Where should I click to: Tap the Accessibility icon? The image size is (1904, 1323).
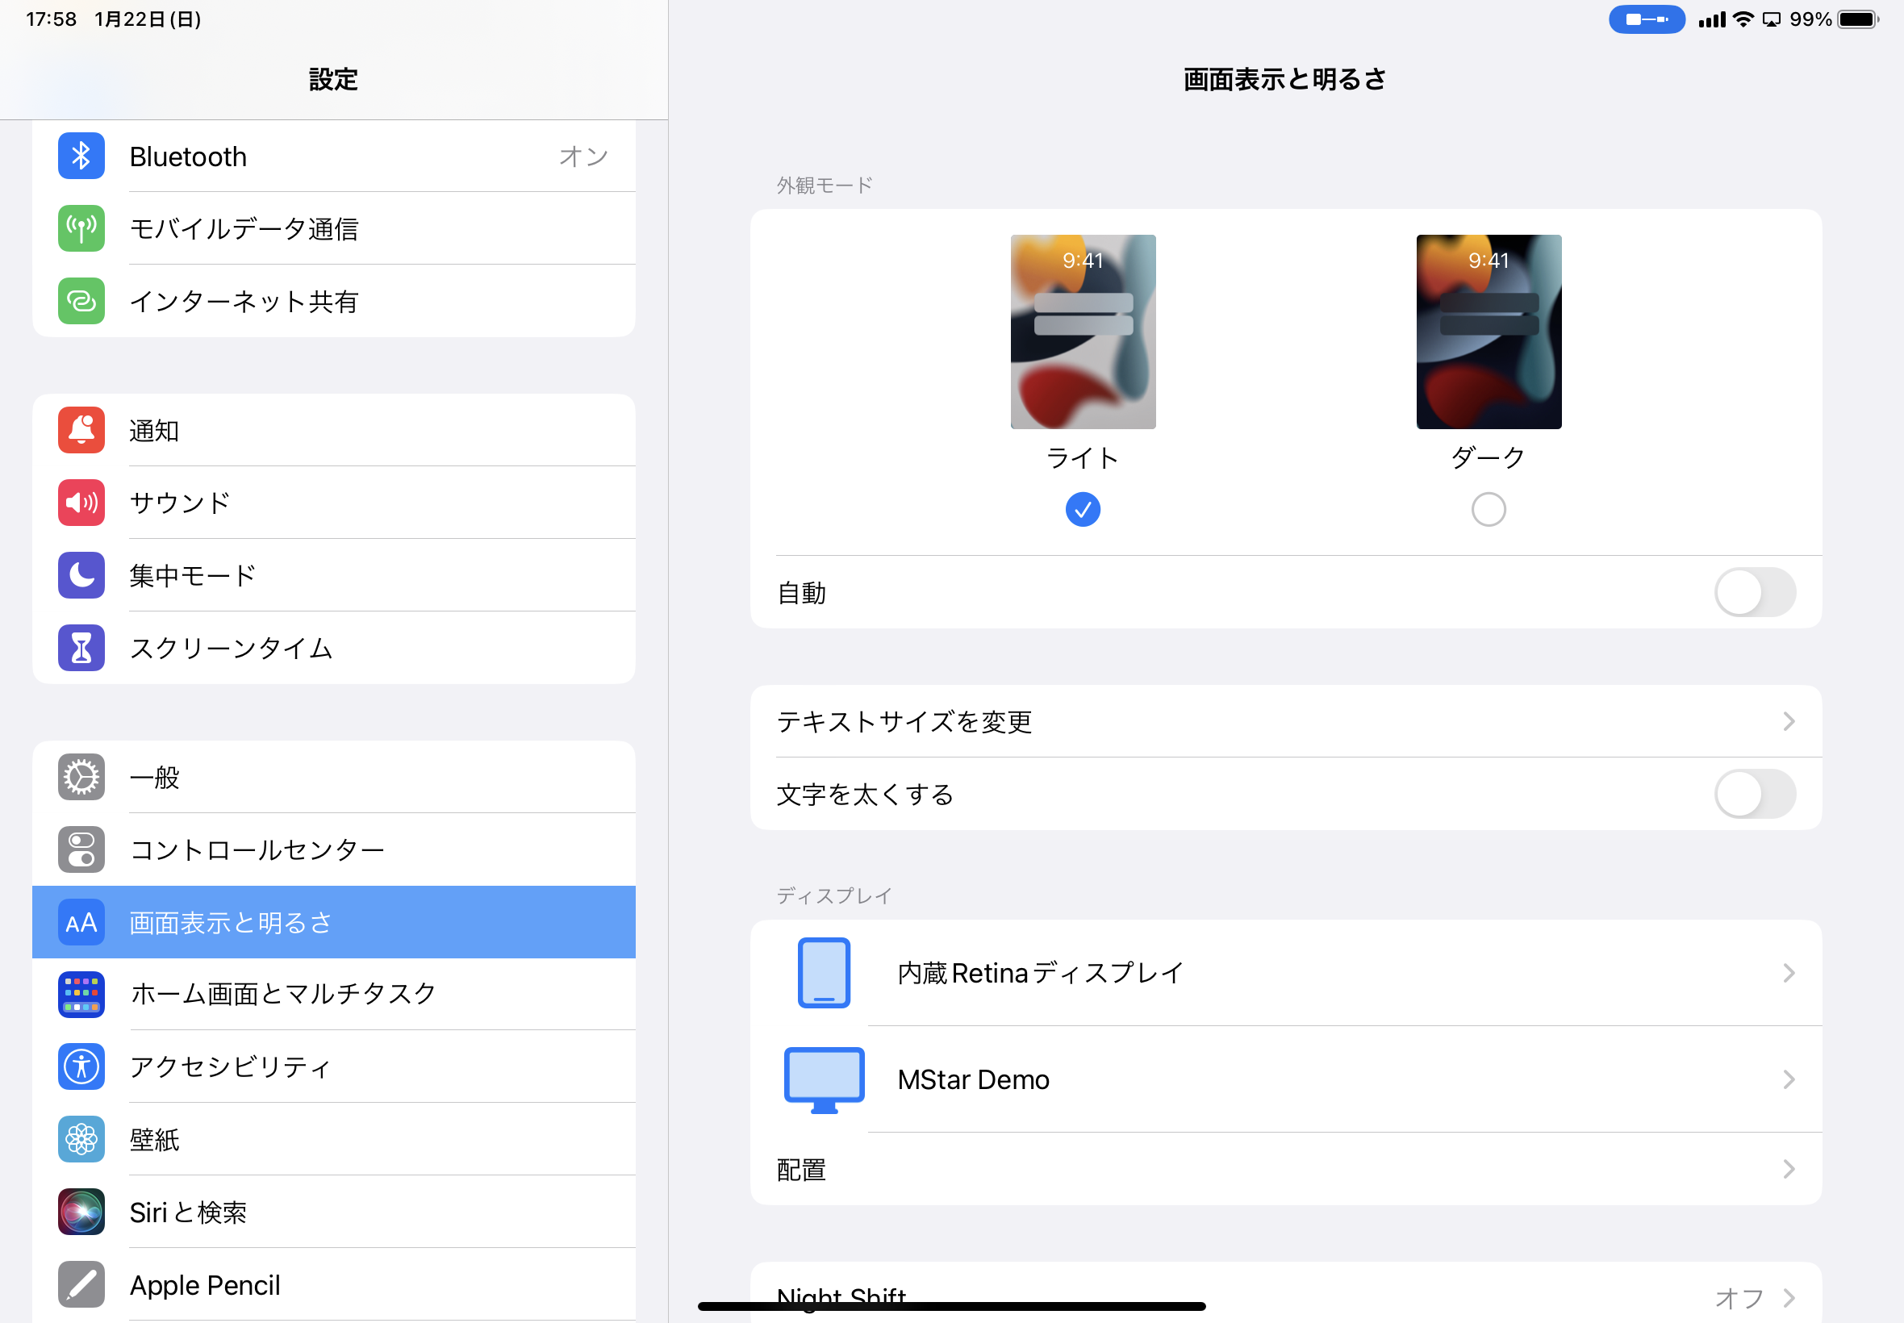point(81,1066)
